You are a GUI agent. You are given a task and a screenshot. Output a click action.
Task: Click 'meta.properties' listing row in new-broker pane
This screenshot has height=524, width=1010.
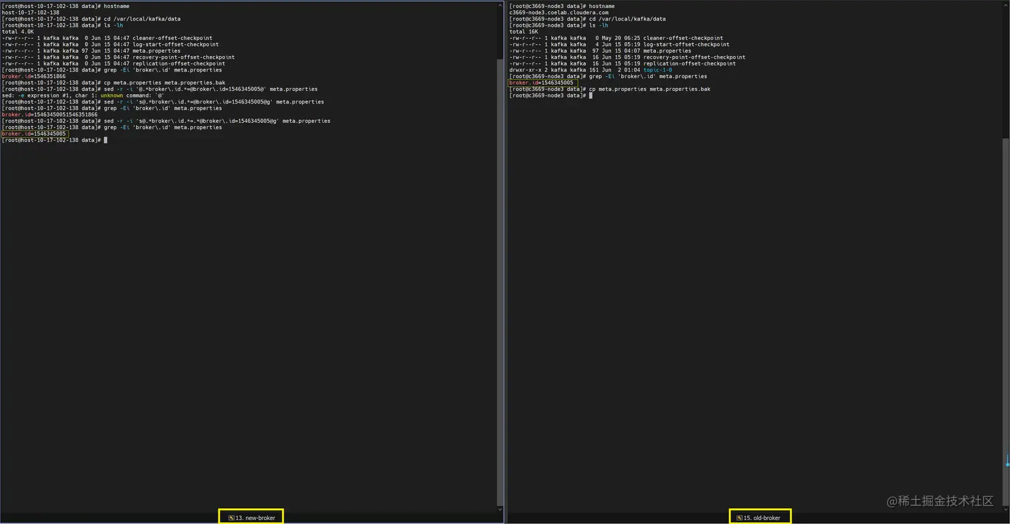coord(92,51)
